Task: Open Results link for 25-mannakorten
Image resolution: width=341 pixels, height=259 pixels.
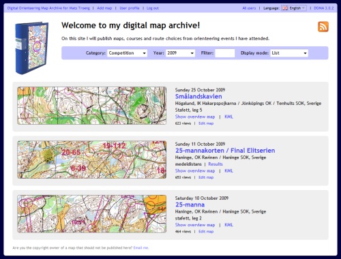Action: tap(216, 164)
